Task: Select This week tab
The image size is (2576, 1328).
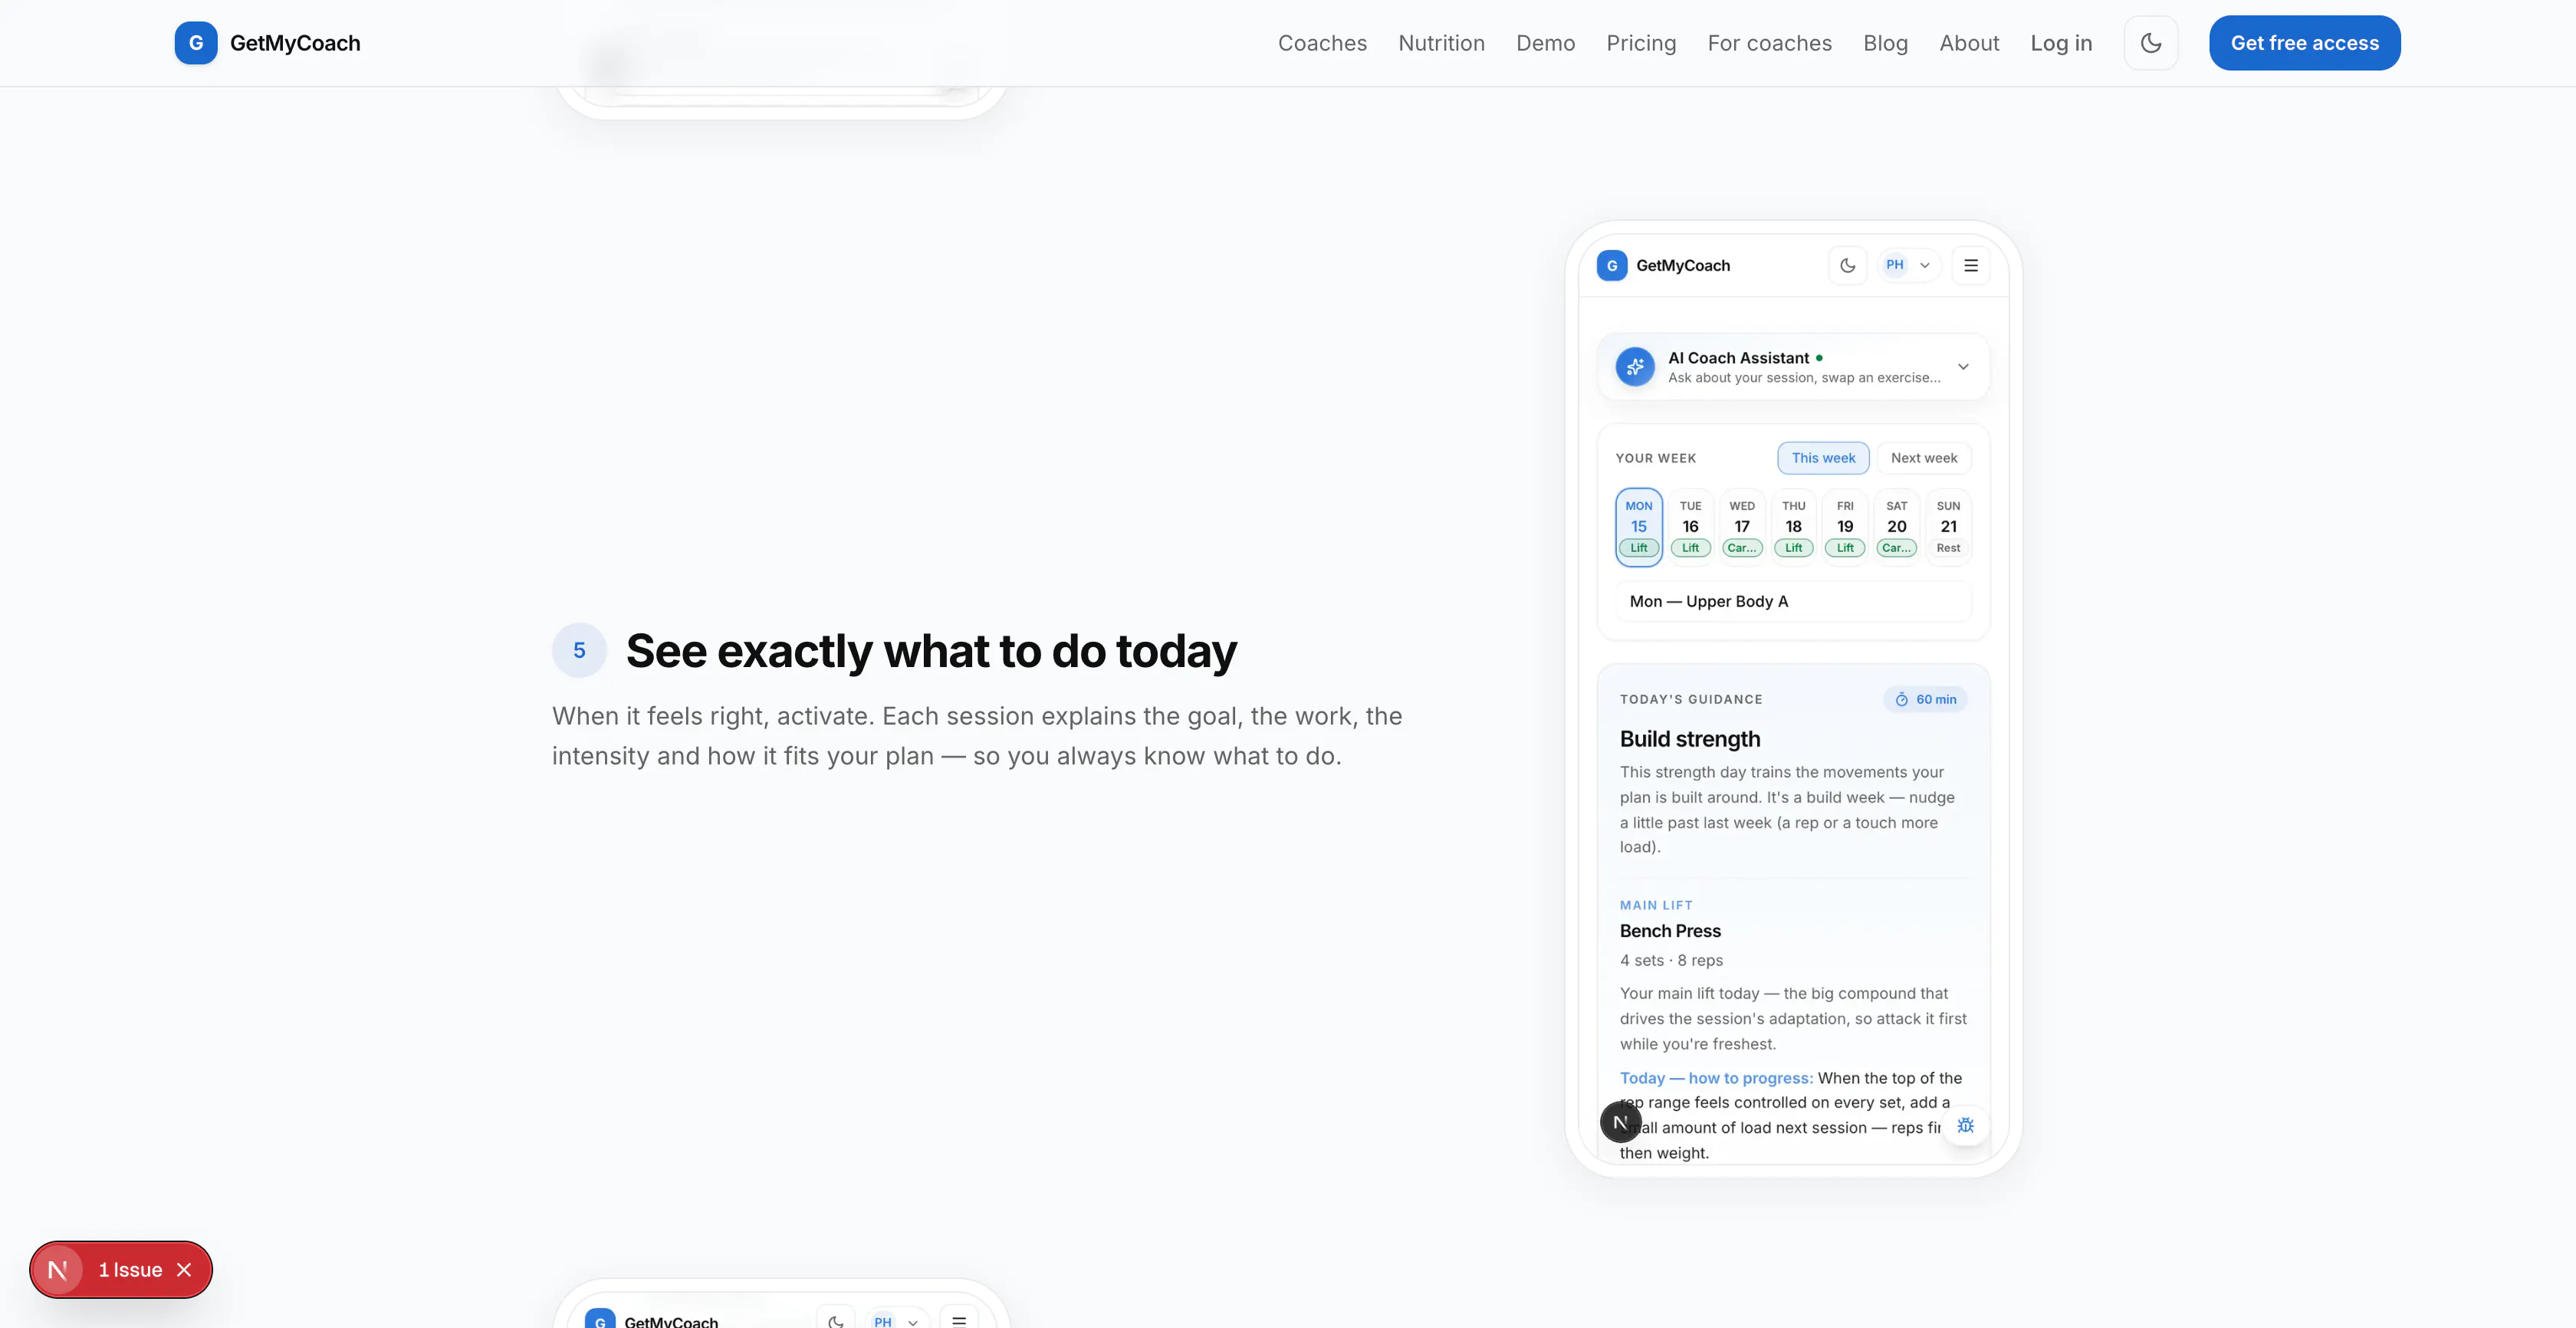Action: click(x=1823, y=458)
